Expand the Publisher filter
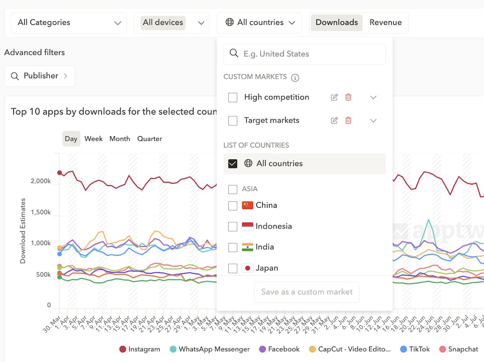This screenshot has height=362, width=484. tap(39, 76)
